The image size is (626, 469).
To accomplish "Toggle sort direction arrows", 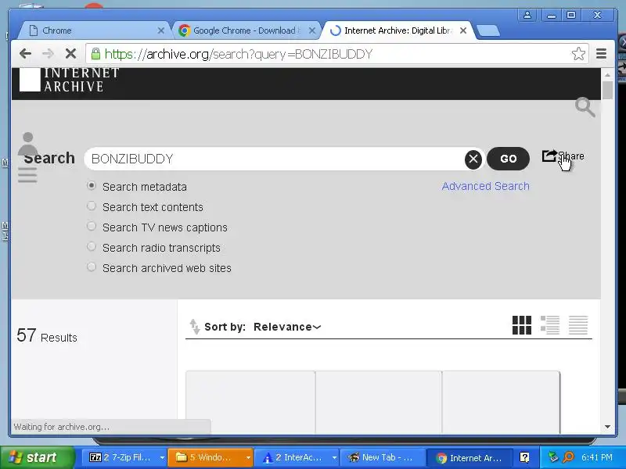I will point(194,326).
